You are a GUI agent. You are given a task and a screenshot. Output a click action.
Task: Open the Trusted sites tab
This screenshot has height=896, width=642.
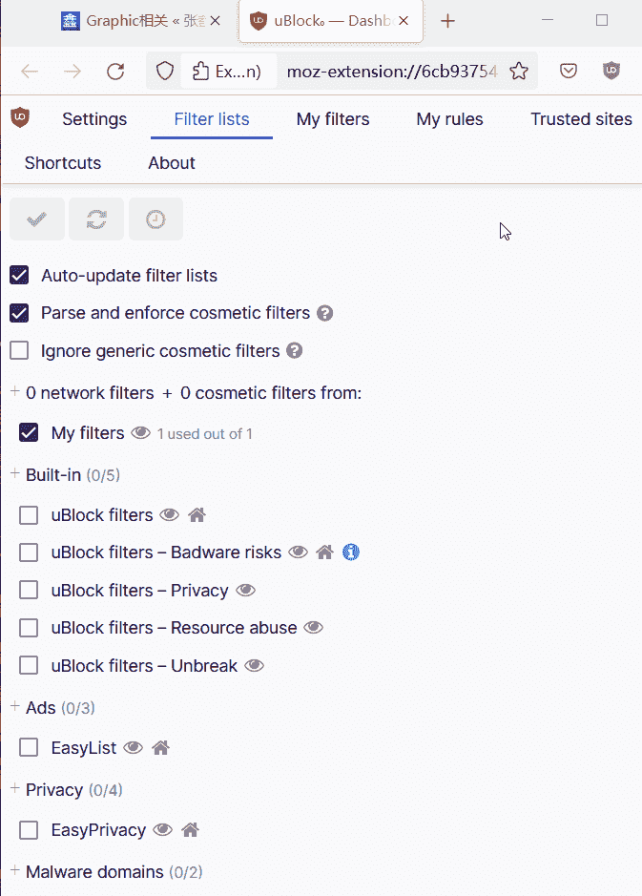click(581, 118)
